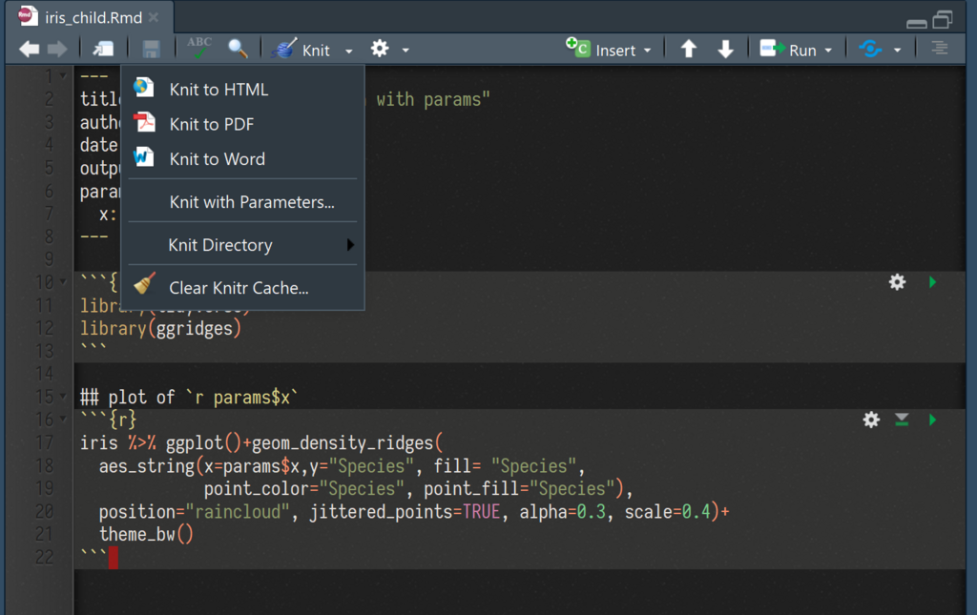Choose Knit with Parameters...
The width and height of the screenshot is (977, 615).
[x=243, y=202]
